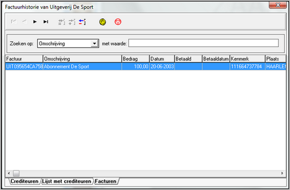Switch to the Crediteuren tab
290x190 pixels.
[25, 181]
